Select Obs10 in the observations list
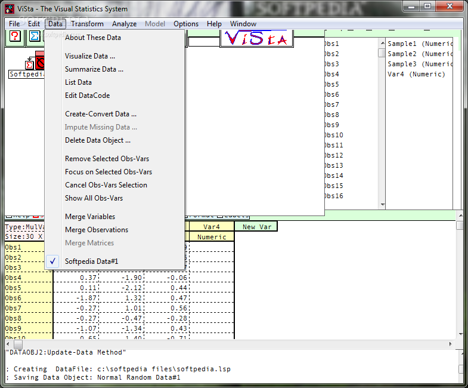The height and width of the screenshot is (388, 468). (x=334, y=135)
